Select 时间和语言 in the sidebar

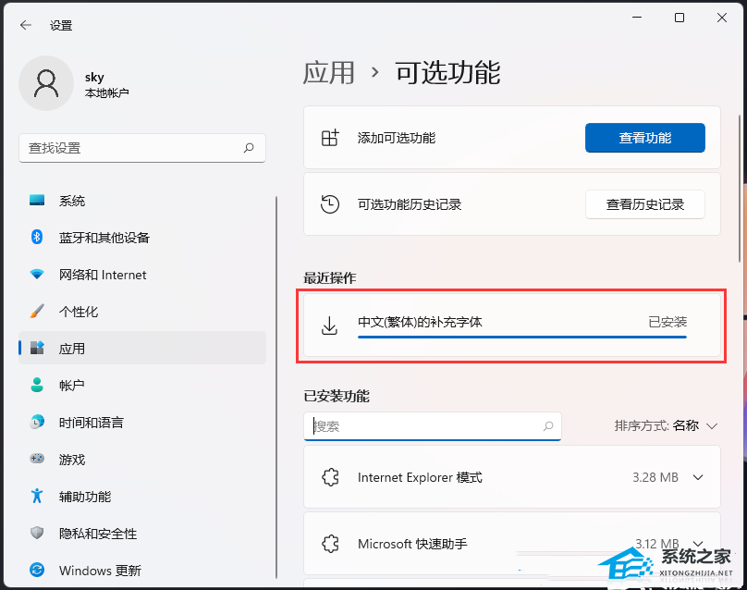pos(37,423)
